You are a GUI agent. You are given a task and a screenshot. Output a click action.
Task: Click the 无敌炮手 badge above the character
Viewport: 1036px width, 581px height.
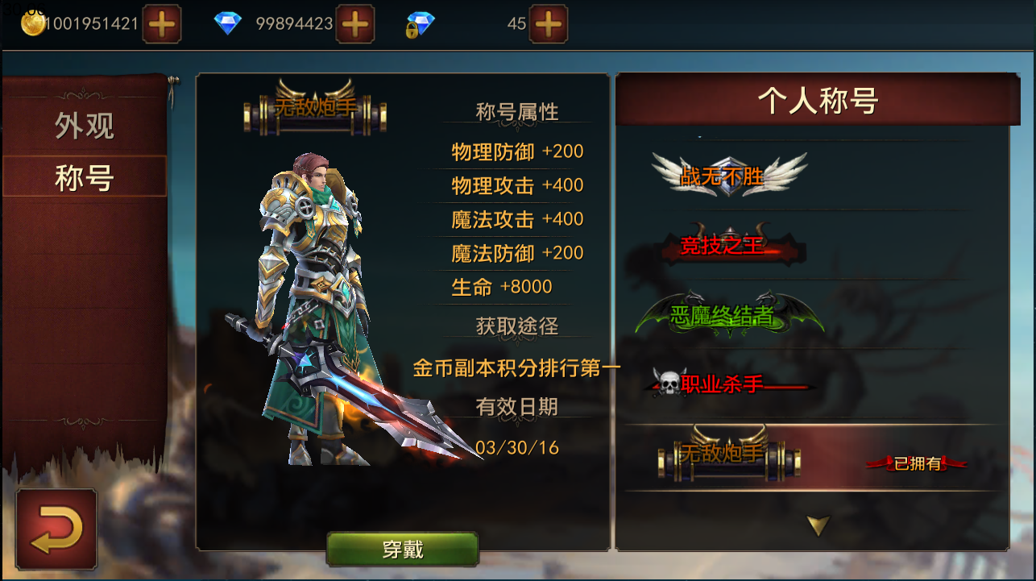pyautogui.click(x=315, y=108)
